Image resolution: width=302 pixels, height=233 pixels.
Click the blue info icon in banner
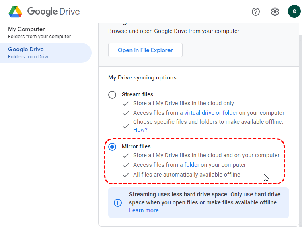[118, 202]
